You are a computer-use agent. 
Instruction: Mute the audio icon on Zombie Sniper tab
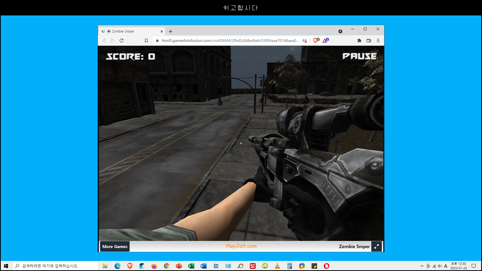pyautogui.click(x=109, y=32)
